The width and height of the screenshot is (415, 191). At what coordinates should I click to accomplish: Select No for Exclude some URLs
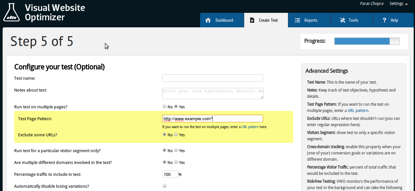[165, 134]
